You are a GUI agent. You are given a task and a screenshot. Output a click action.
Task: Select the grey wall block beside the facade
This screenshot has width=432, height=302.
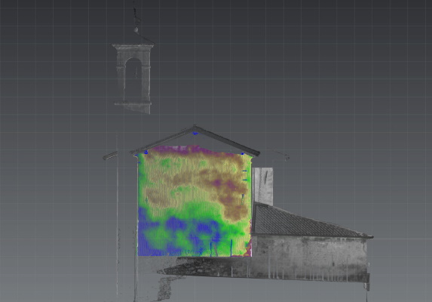[263, 186]
